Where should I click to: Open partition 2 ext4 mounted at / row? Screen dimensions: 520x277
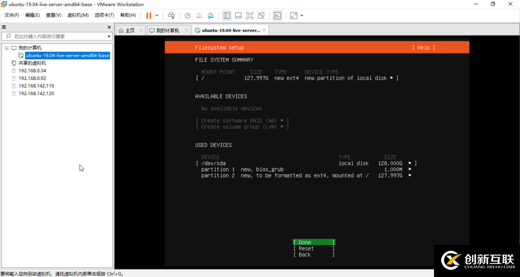(x=306, y=176)
